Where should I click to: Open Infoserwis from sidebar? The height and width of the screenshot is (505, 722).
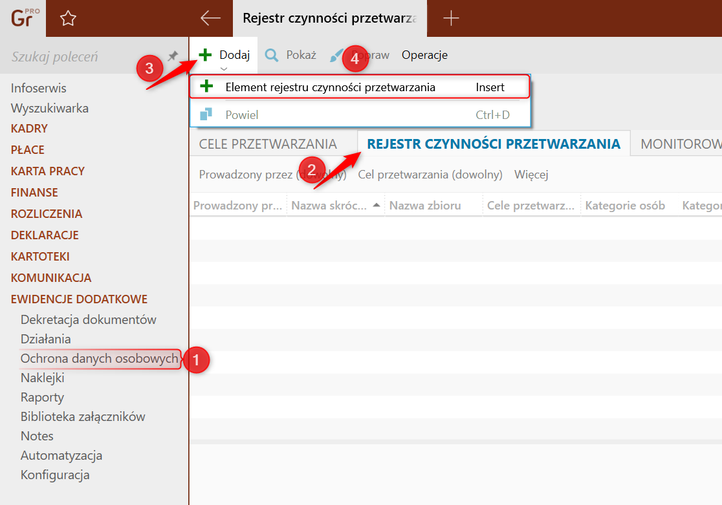(x=39, y=88)
